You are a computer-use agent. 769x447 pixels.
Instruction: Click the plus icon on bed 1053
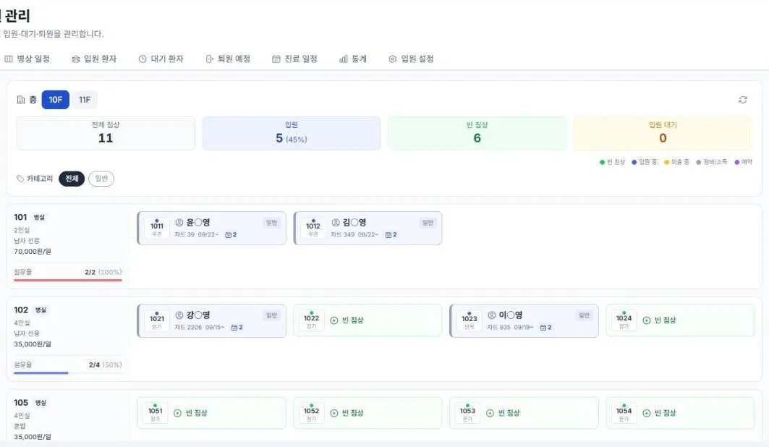coord(490,413)
